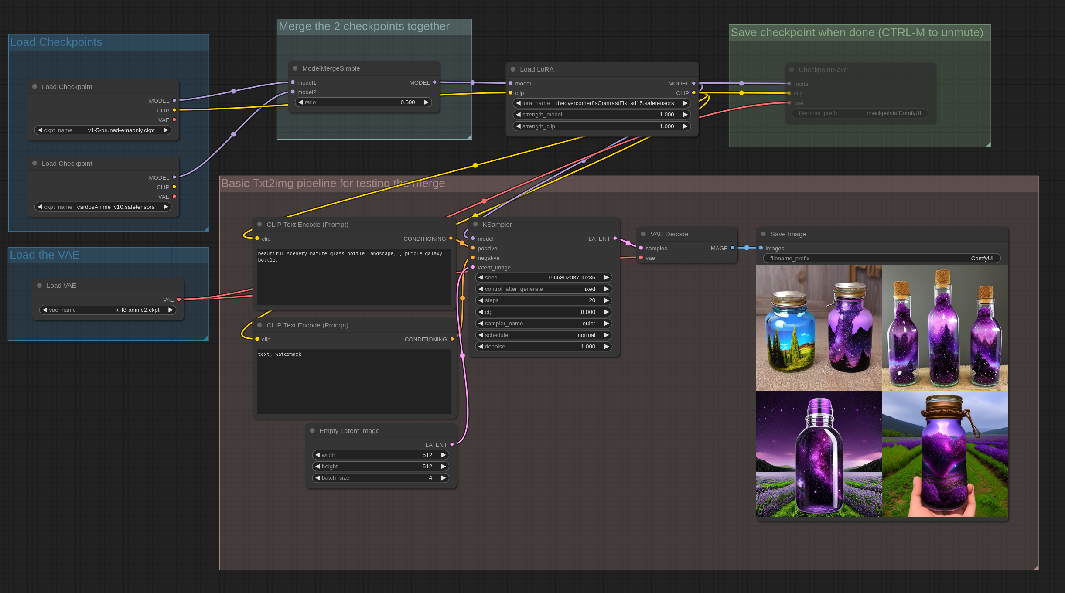Click the filename_prefix ComfyUI field in Save Image
This screenshot has height=593, width=1065.
[x=881, y=259]
